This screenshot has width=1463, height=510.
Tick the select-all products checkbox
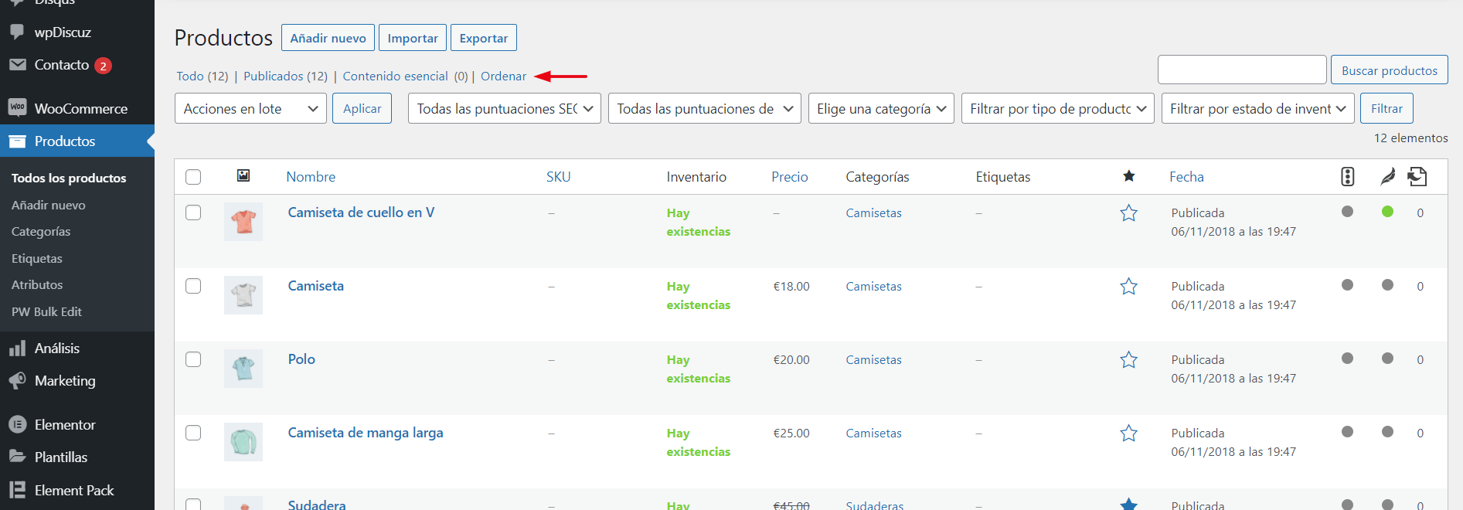coord(193,177)
